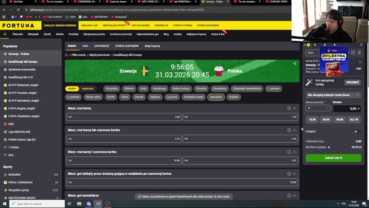The image size is (369, 208).
Task: Select Nie 1.62 karny lub czerwona kartka
Action: tap(240, 139)
